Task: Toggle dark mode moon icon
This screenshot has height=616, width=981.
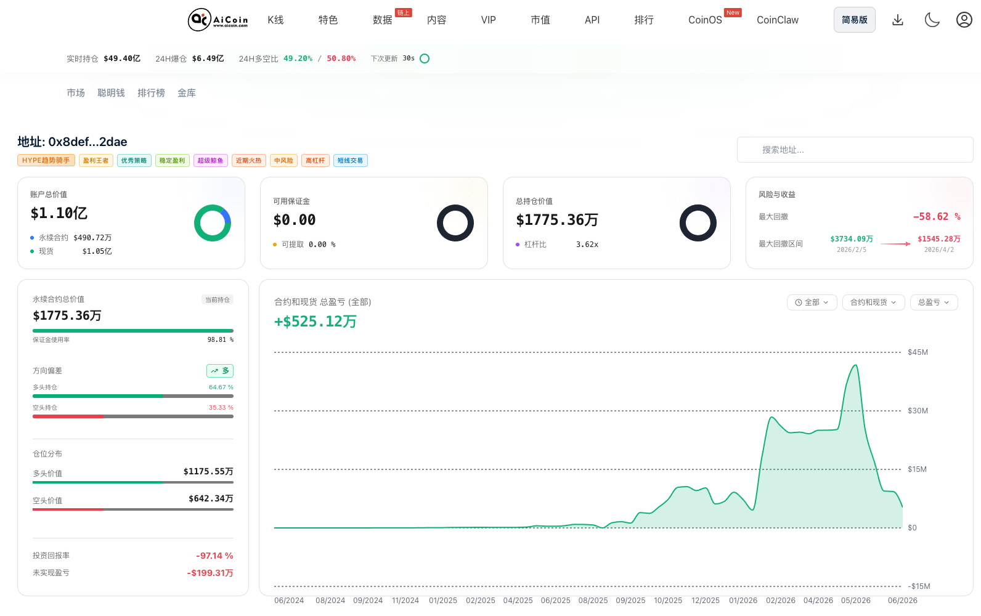Action: (932, 20)
